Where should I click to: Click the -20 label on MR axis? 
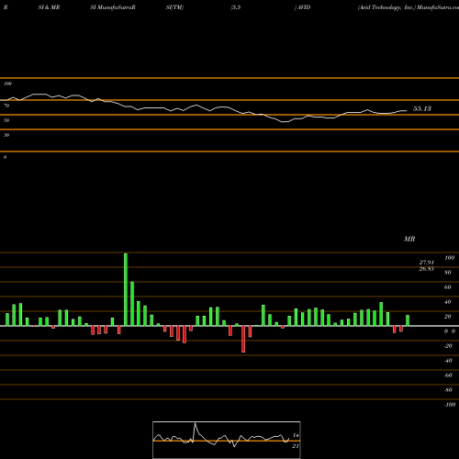coord(448,346)
